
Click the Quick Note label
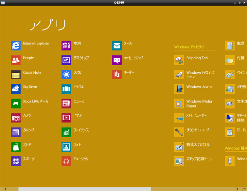click(x=32, y=72)
